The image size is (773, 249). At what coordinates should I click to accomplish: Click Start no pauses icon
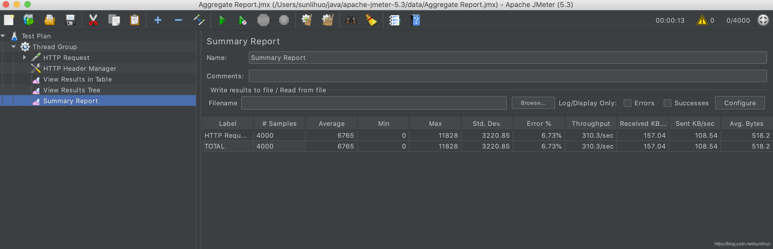(x=242, y=20)
